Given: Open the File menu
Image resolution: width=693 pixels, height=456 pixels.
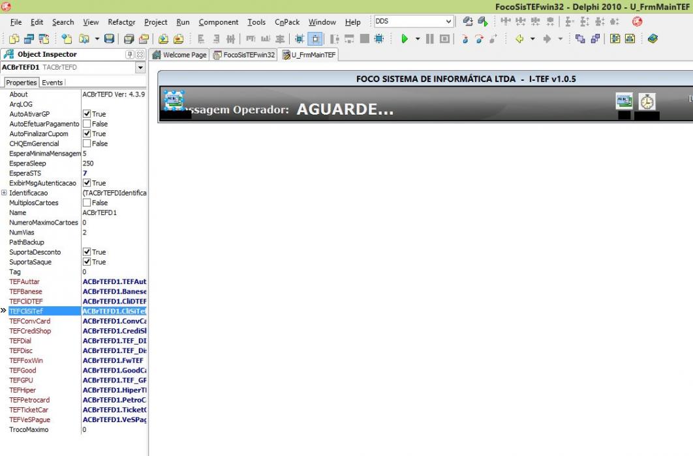Looking at the screenshot, I should (16, 22).
